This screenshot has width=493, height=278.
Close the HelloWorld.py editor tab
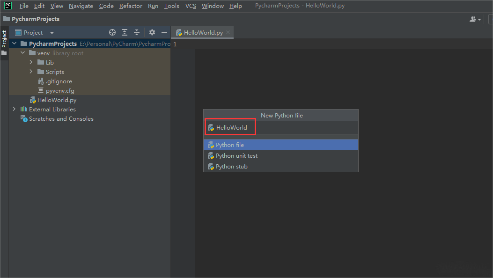click(x=228, y=32)
